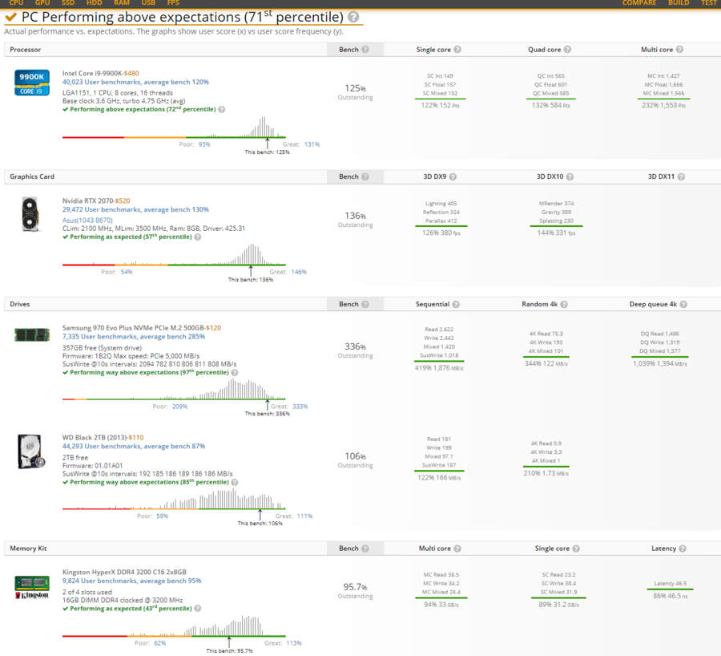Open help icon beside Kingston 43rd percentile text
The image size is (721, 656).
pyautogui.click(x=198, y=609)
